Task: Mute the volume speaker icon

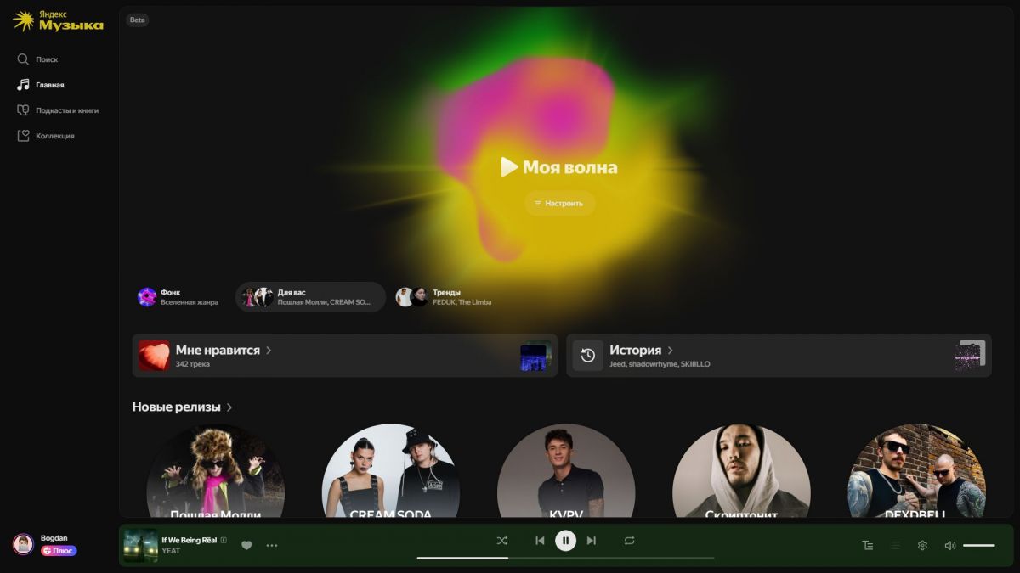Action: (950, 546)
